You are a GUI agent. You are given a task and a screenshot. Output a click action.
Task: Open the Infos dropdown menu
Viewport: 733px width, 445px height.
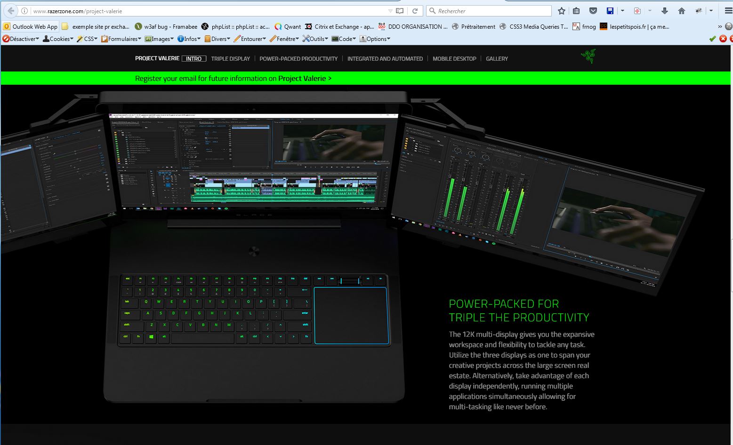pyautogui.click(x=189, y=39)
